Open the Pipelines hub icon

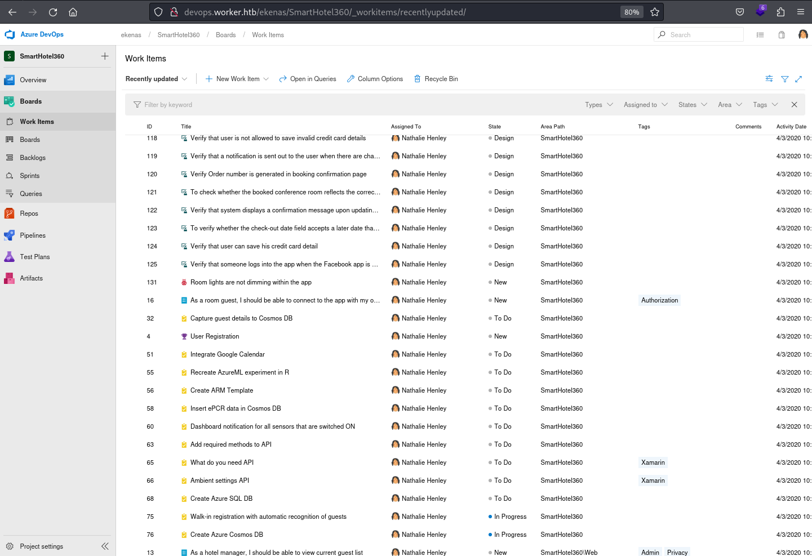tap(10, 235)
